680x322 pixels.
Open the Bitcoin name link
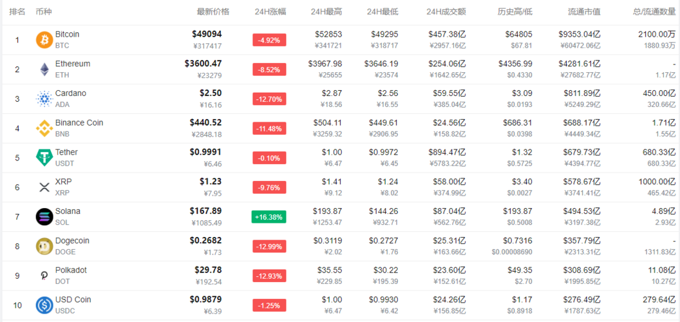coord(67,34)
